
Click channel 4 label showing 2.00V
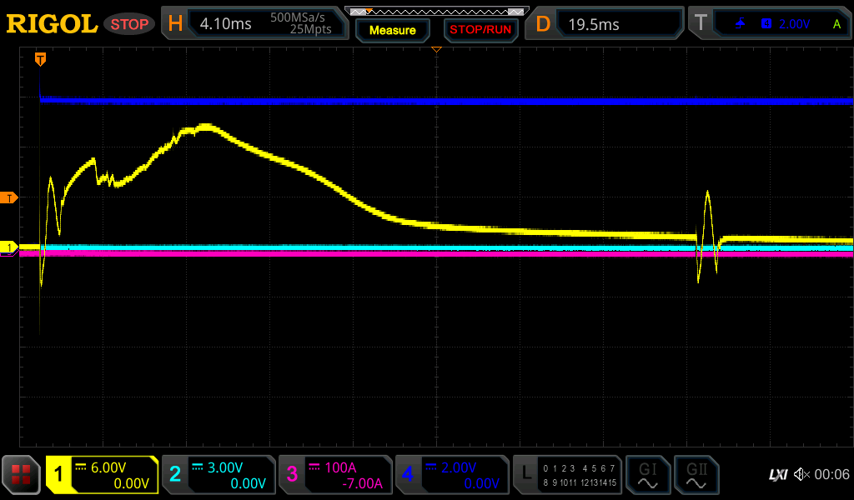(452, 475)
